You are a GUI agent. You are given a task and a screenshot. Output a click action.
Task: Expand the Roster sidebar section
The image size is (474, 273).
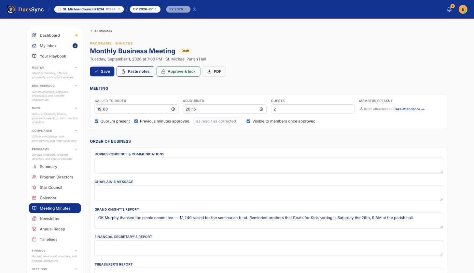coord(55,68)
